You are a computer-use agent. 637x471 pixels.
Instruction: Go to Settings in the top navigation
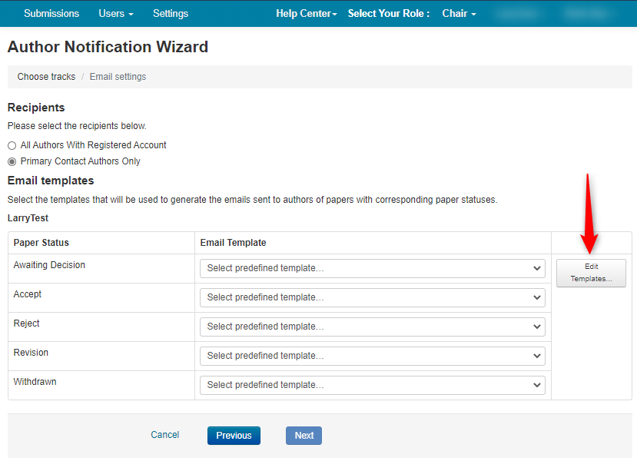(x=171, y=14)
